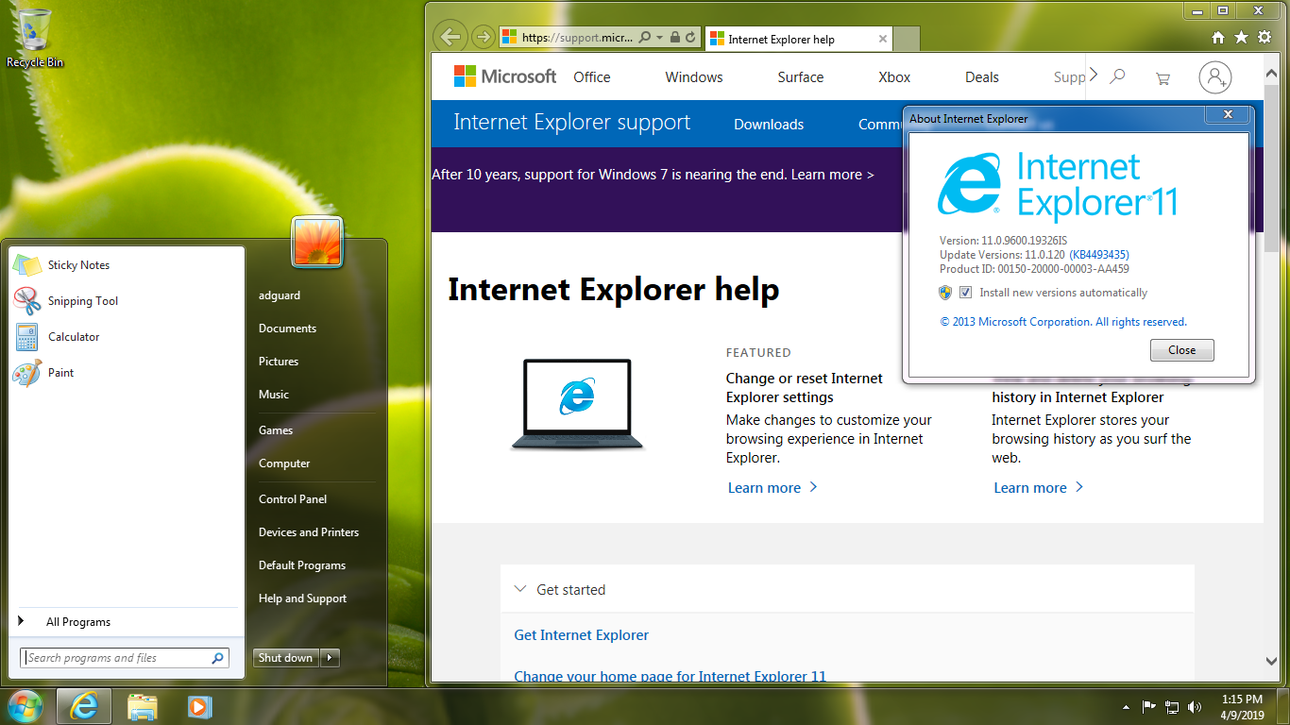Click the user picture in Start menu
This screenshot has width=1290, height=725.
(x=318, y=241)
